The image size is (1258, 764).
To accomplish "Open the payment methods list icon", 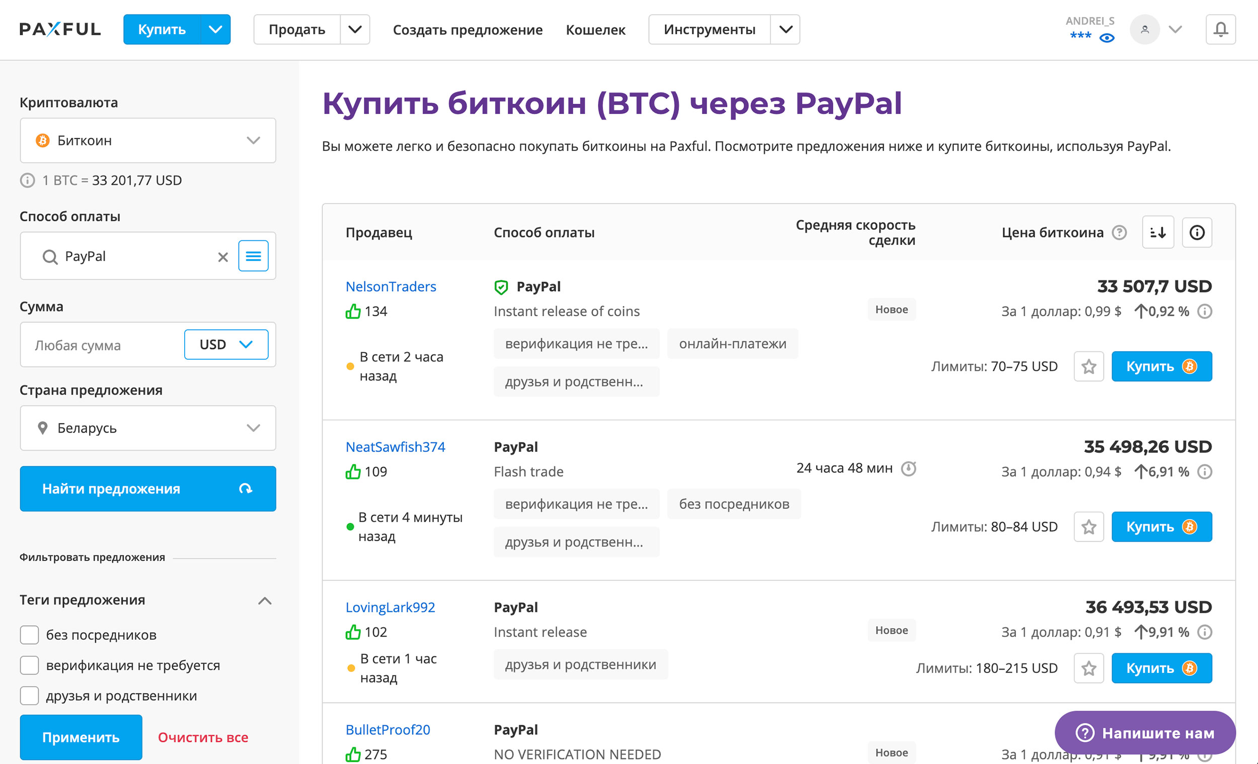I will 253,256.
